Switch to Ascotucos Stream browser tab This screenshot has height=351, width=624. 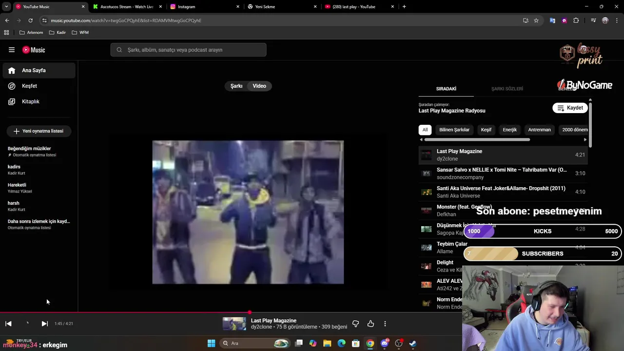127,7
